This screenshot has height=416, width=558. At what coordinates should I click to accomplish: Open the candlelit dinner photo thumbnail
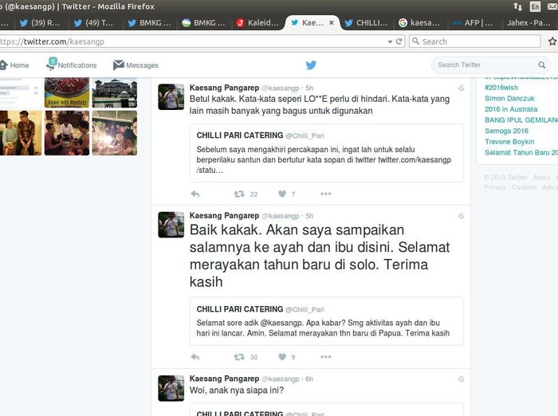115,133
